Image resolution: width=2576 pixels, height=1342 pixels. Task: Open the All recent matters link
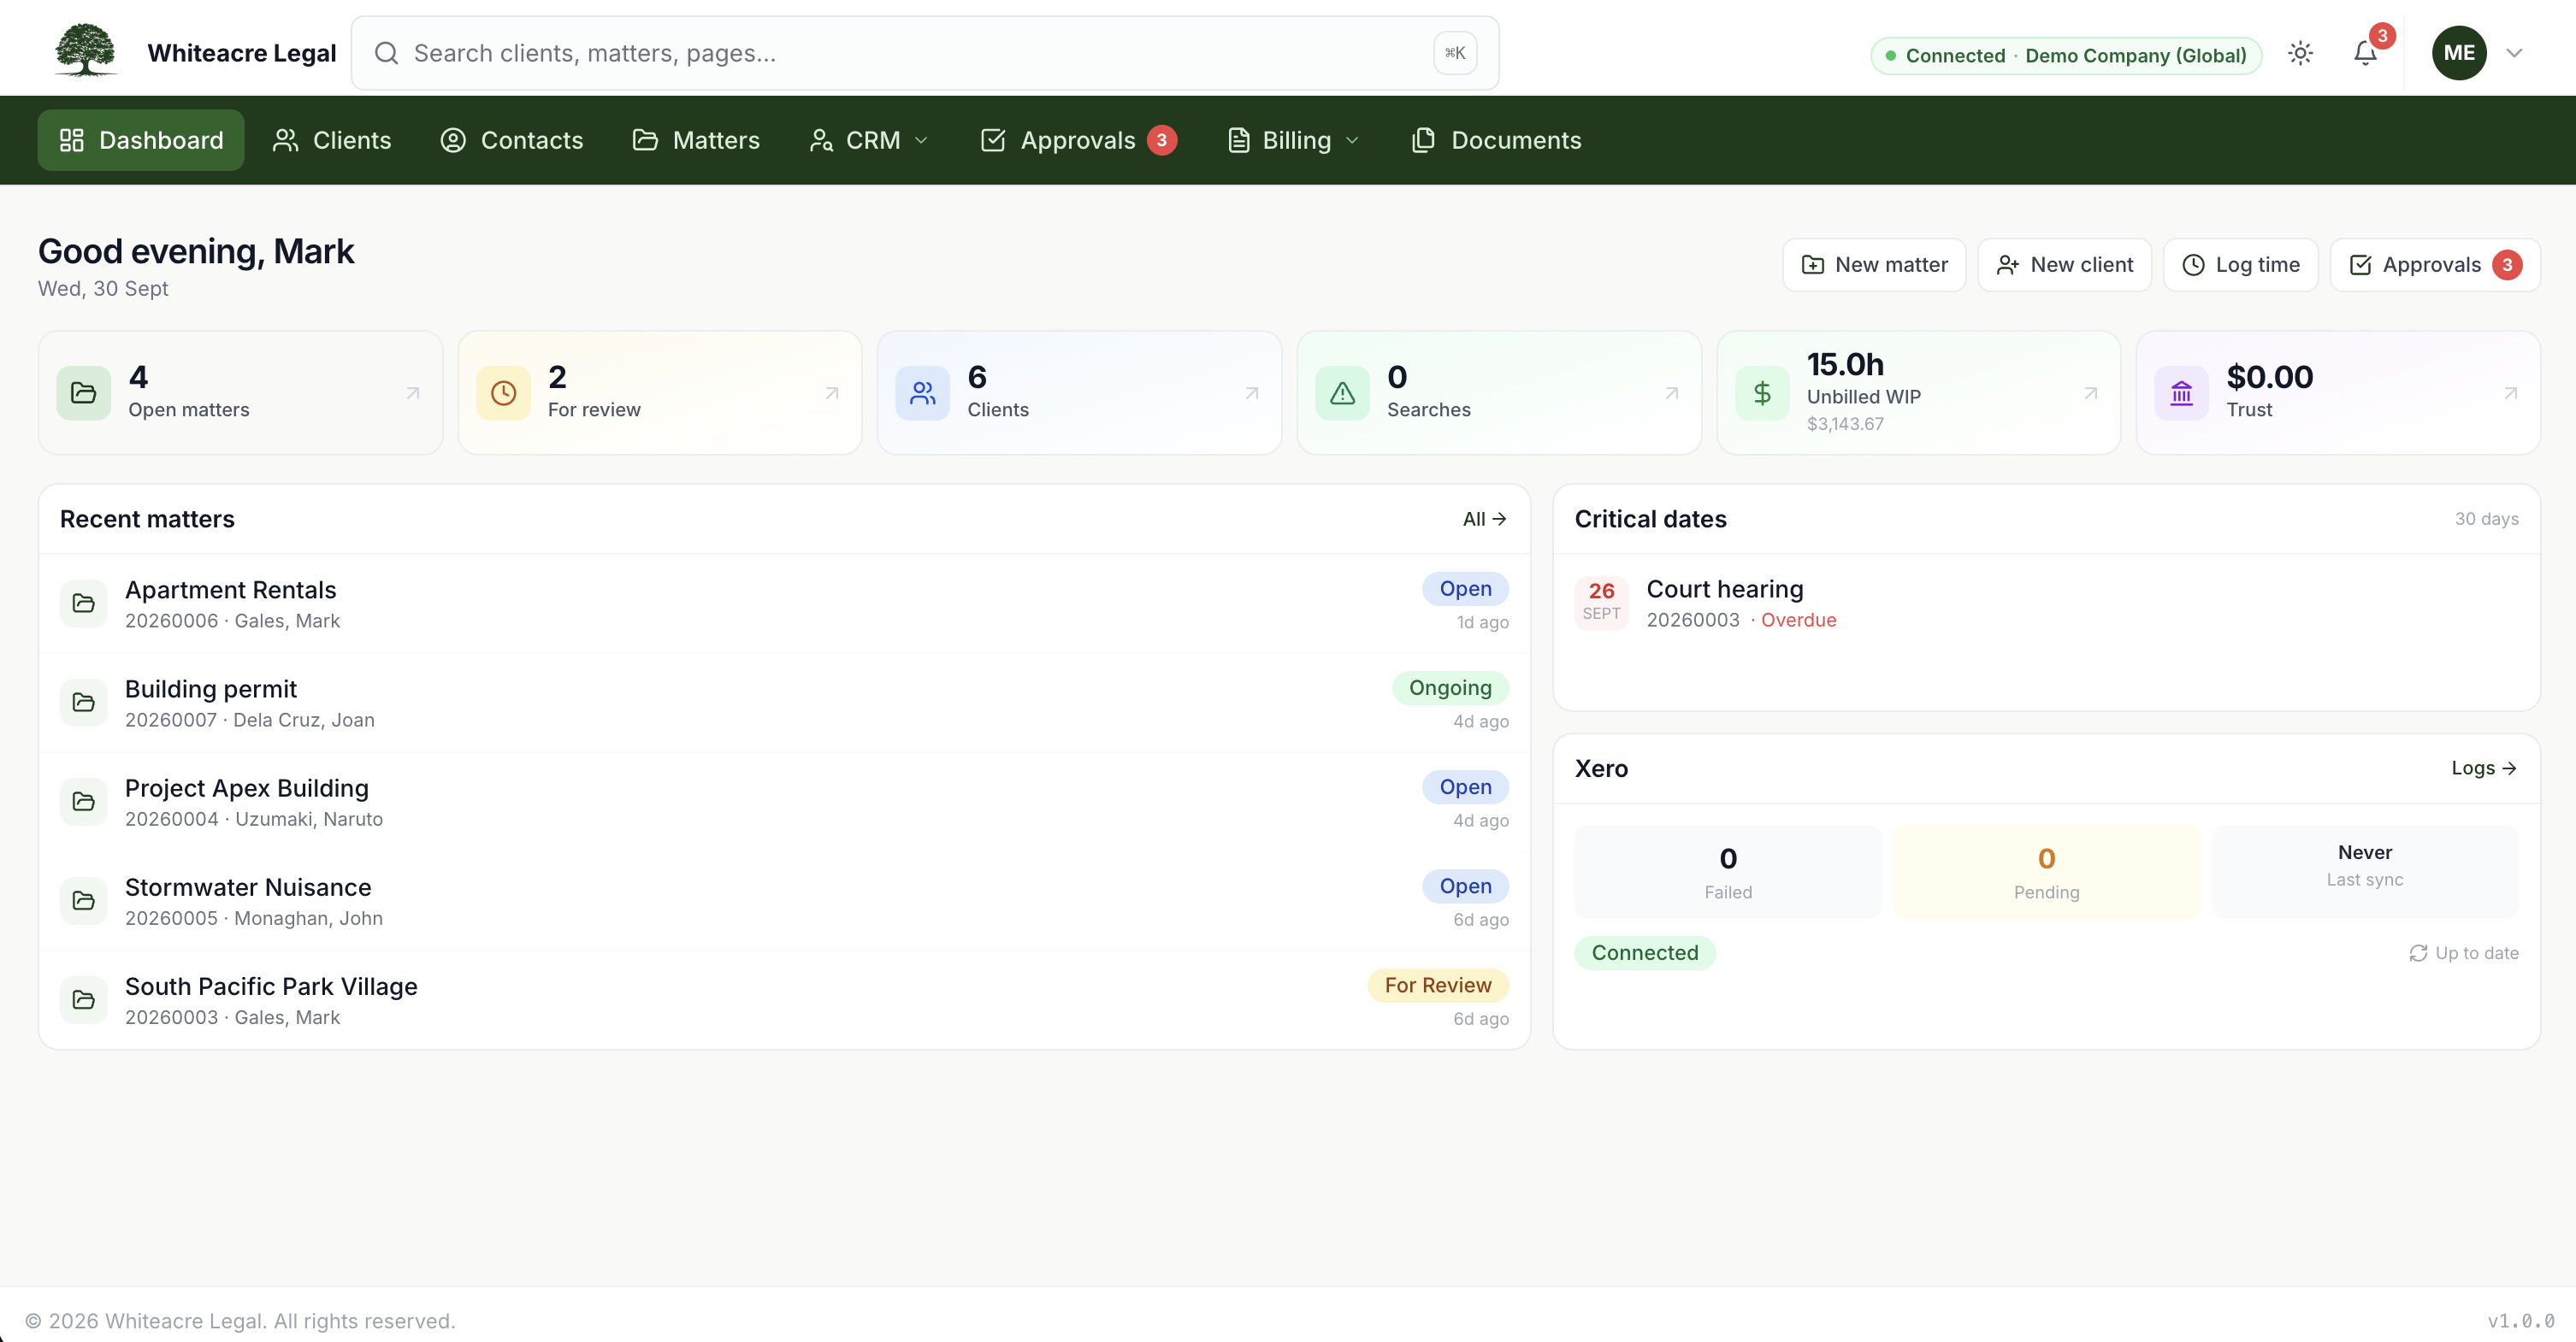pos(1484,519)
